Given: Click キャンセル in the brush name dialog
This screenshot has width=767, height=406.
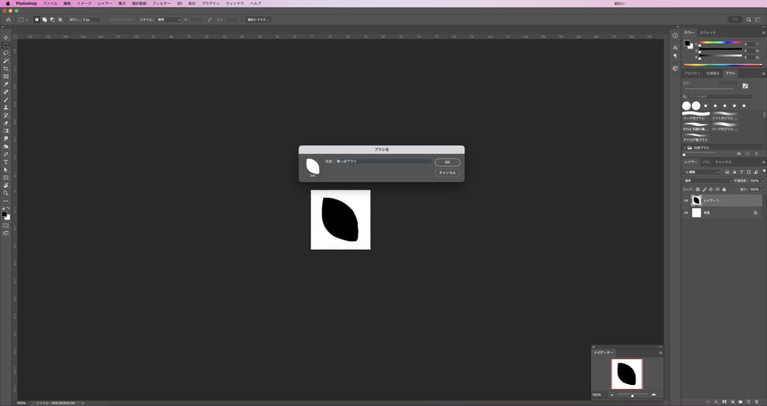Looking at the screenshot, I should (447, 173).
